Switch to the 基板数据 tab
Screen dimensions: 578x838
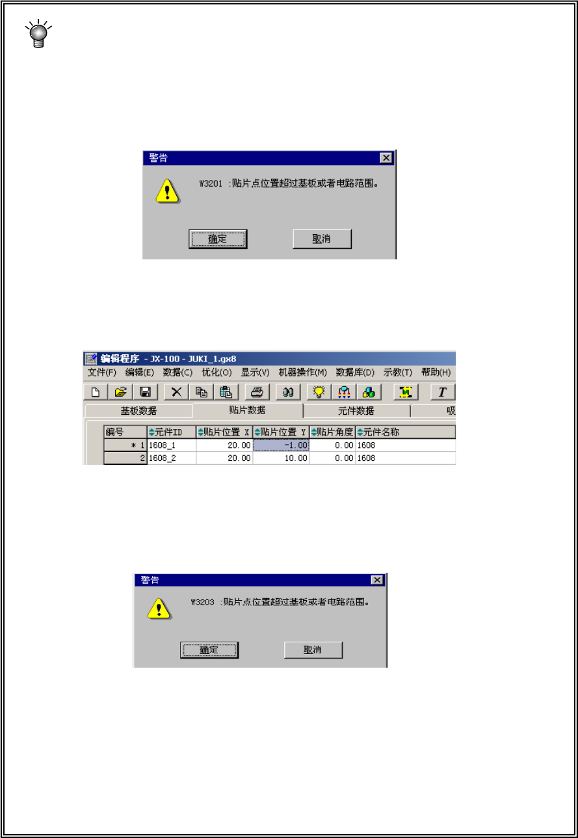pyautogui.click(x=138, y=411)
